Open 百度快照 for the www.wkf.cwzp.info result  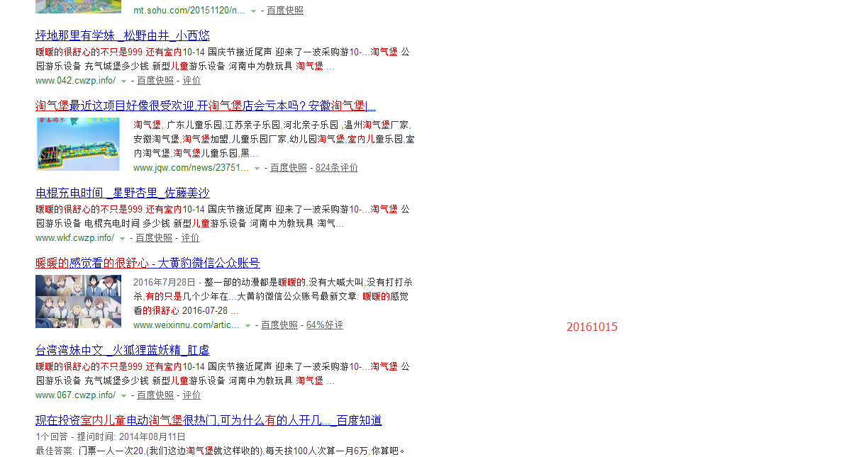pos(154,238)
